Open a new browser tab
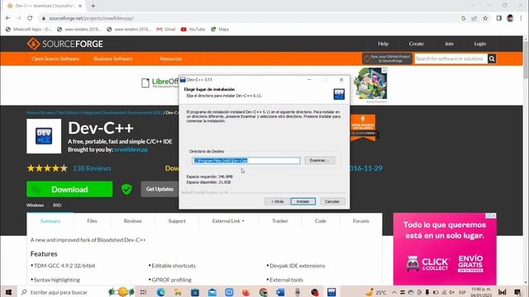Image resolution: width=529 pixels, height=297 pixels. 93,6
